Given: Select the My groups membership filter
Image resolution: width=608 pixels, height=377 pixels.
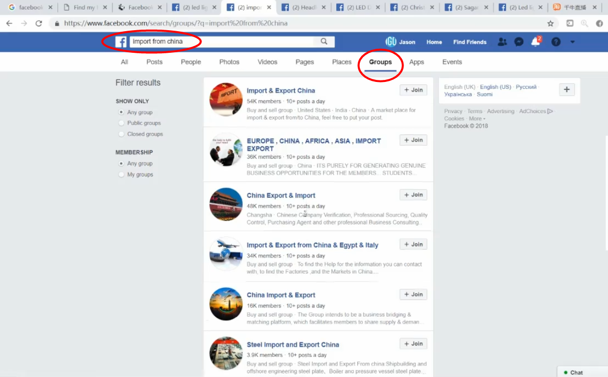Looking at the screenshot, I should [121, 174].
